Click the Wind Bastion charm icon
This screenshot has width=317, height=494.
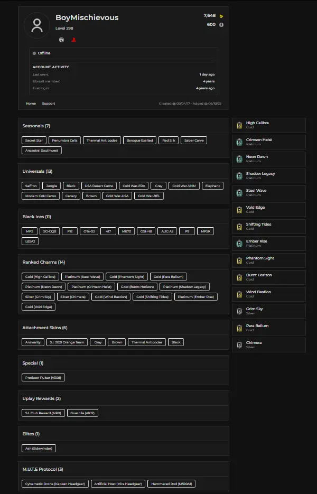coord(239,294)
